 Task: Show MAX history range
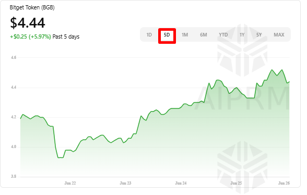tap(279, 35)
